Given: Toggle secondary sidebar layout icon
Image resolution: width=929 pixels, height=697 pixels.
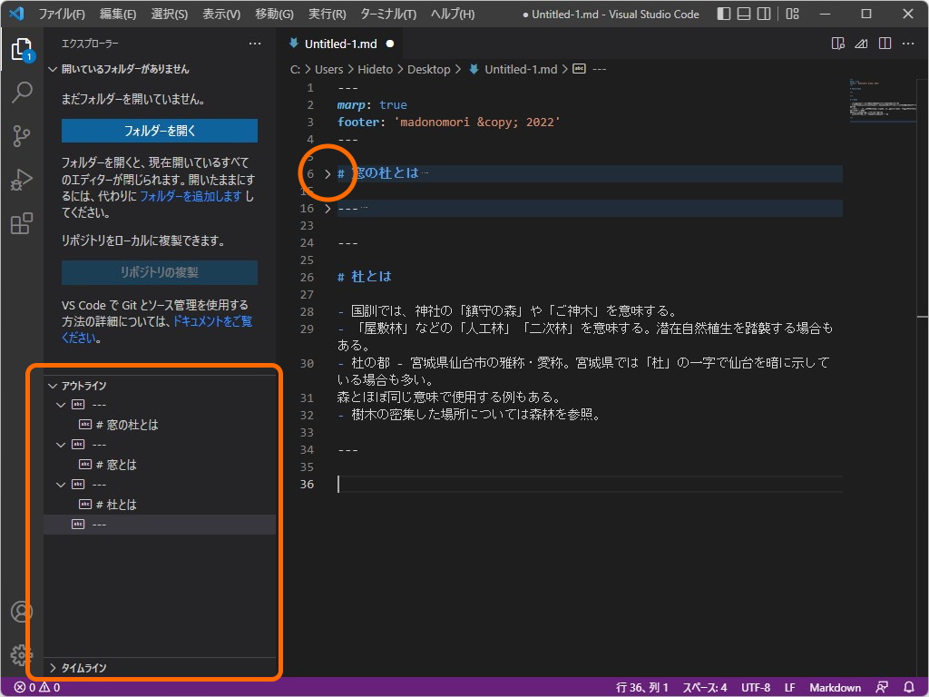Looking at the screenshot, I should point(764,14).
